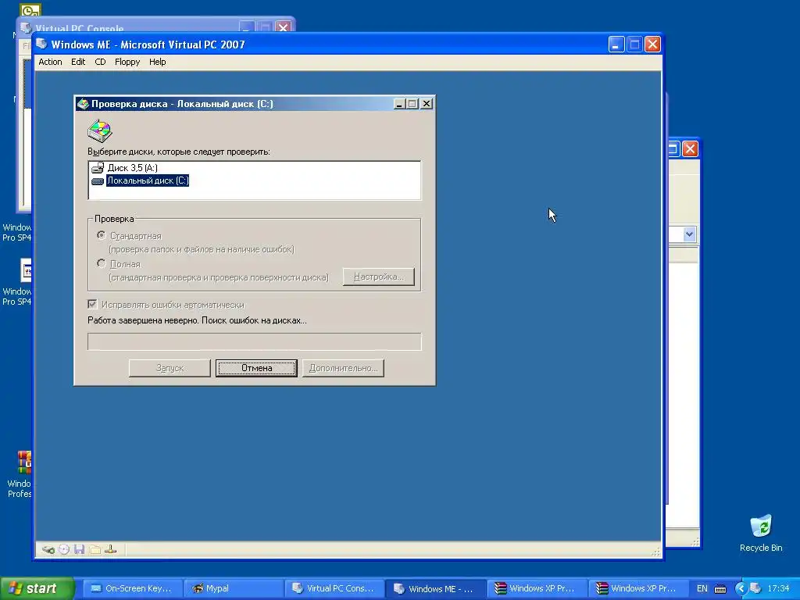Viewport: 800px width, 600px height.
Task: Click the shared folders status icon
Action: (95, 549)
